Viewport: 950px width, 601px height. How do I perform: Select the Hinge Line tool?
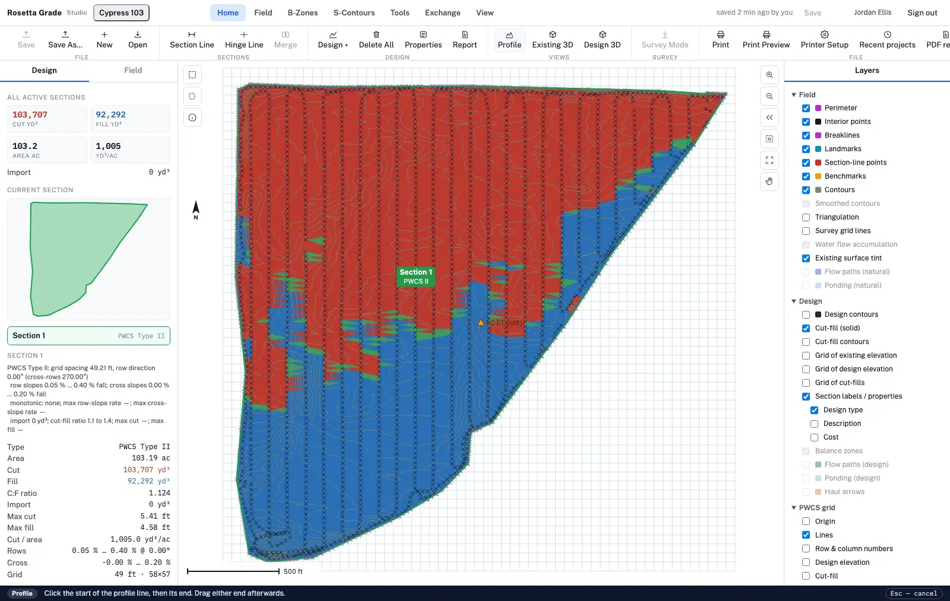click(x=244, y=40)
